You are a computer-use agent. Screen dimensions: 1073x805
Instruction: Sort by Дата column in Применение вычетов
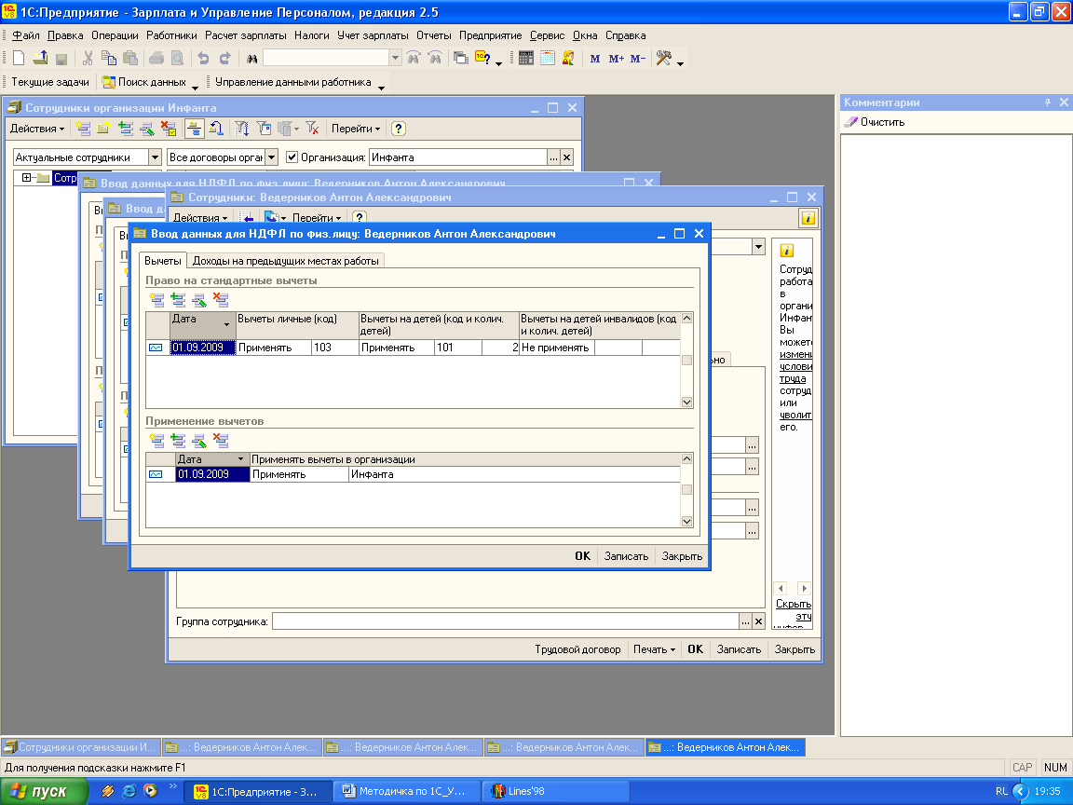pyautogui.click(x=212, y=459)
